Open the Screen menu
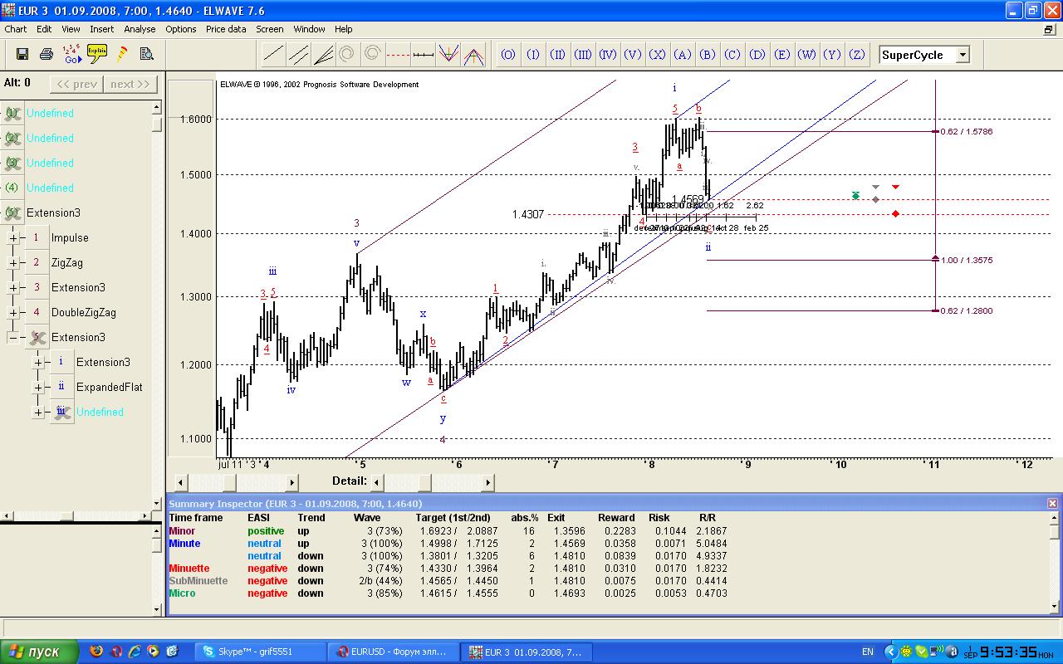The image size is (1063, 664). coord(270,29)
